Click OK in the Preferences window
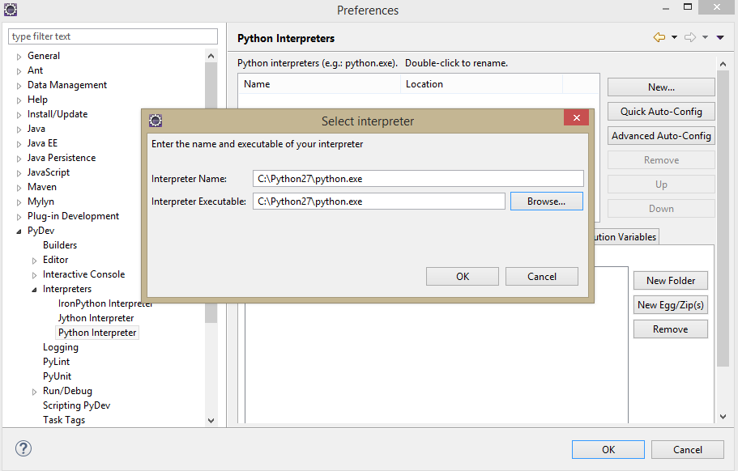 click(x=608, y=449)
